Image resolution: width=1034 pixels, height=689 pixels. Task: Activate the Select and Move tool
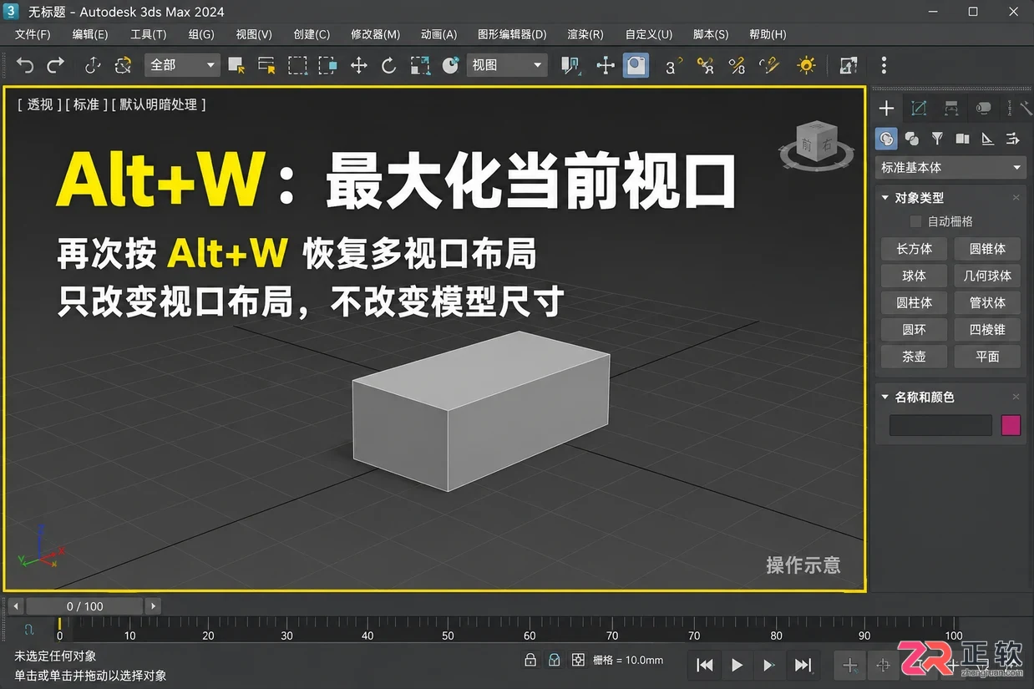(359, 65)
